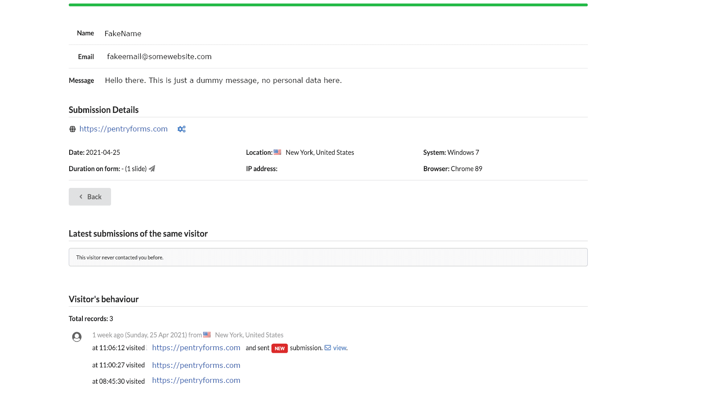
Task: Click the globe icon beside the submission URL
Action: 72,129
